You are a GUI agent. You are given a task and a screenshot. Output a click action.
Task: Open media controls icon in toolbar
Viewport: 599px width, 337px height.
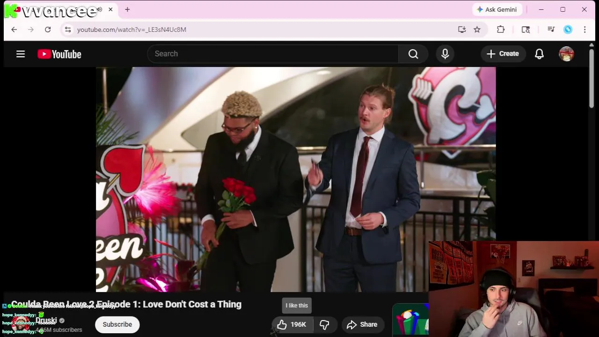coord(551,29)
